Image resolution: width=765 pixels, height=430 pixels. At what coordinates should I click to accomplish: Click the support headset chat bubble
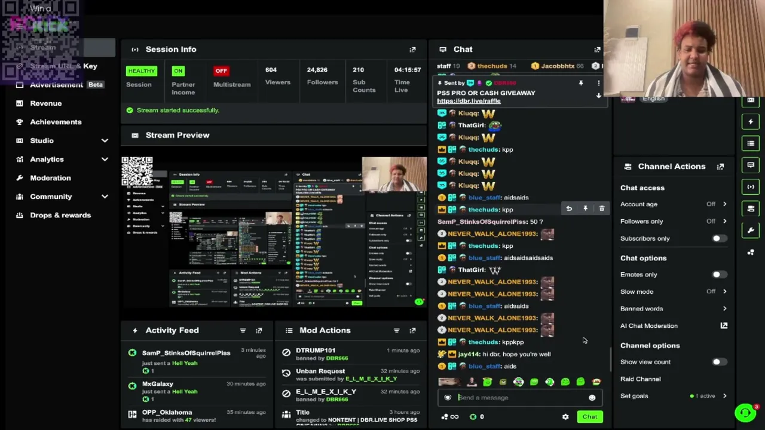(745, 413)
